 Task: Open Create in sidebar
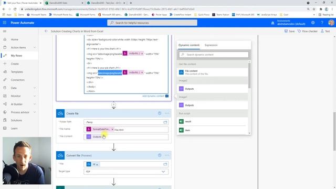coord(15,64)
